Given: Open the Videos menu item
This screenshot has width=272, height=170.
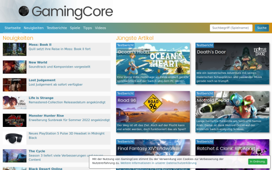Looking at the screenshot, I should tap(101, 28).
